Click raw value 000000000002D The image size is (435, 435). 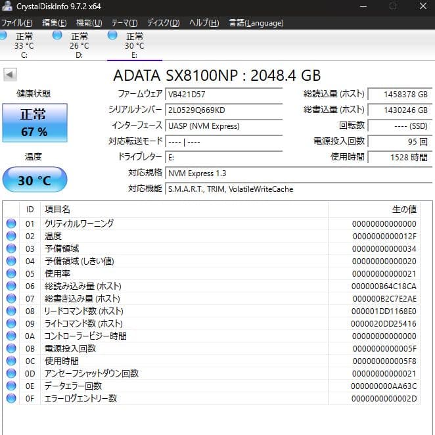[384, 399]
